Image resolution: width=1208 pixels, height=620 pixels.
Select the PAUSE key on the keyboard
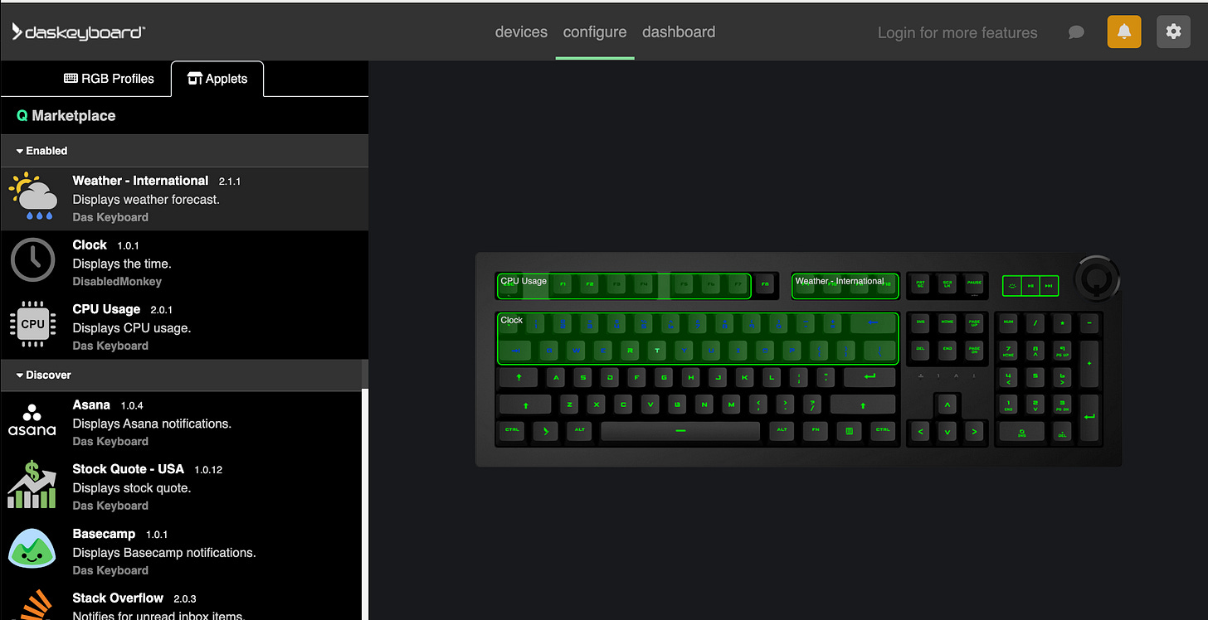click(974, 283)
